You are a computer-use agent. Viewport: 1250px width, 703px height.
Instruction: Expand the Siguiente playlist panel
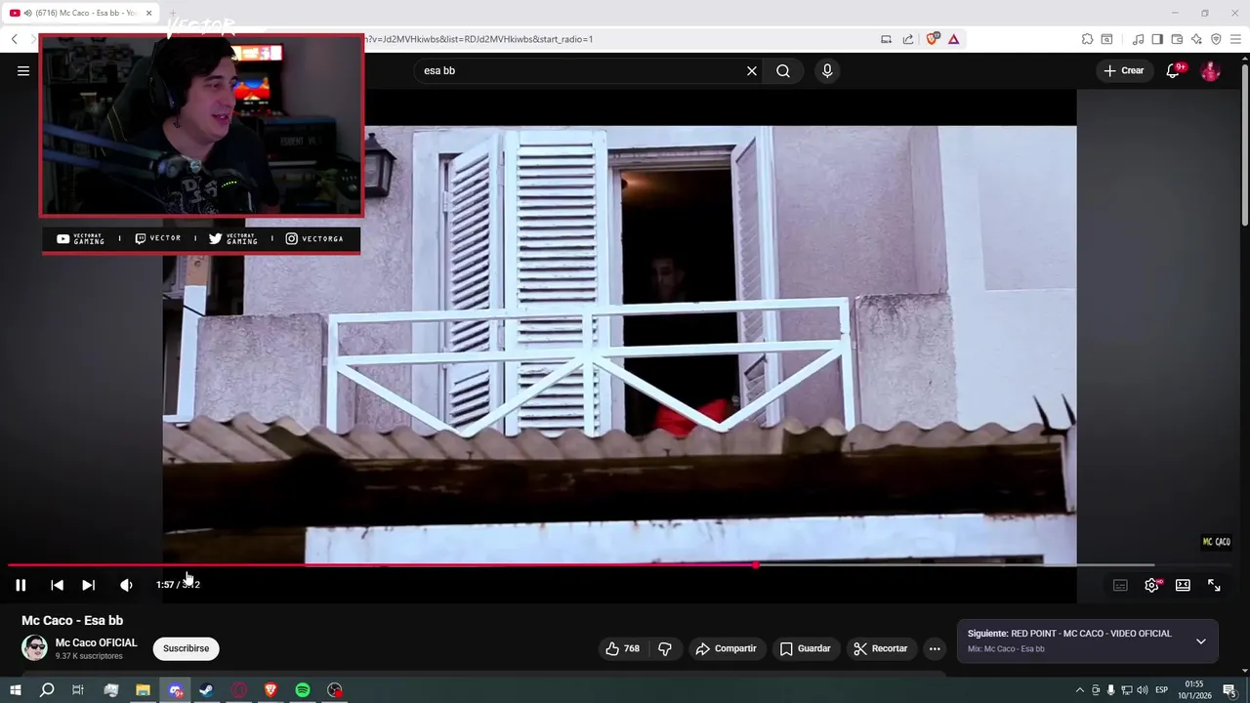tap(1201, 641)
